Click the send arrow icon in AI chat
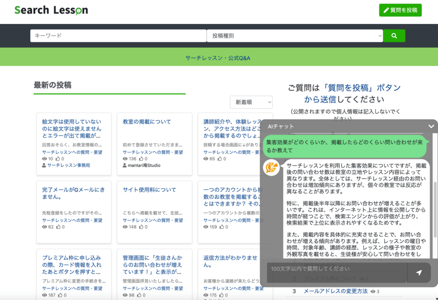This screenshot has width=438, height=300. (x=419, y=273)
